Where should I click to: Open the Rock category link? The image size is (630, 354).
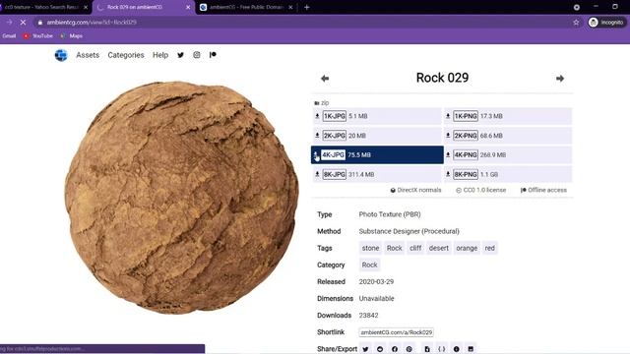tap(370, 265)
